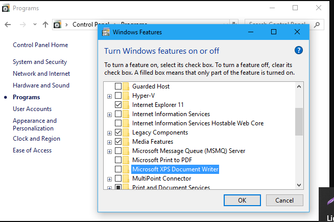This screenshot has height=222, width=334.
Task: Click the Programs window title icon
Action: (x=6, y=8)
